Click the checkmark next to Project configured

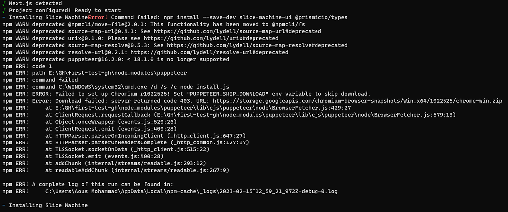pos(4,10)
